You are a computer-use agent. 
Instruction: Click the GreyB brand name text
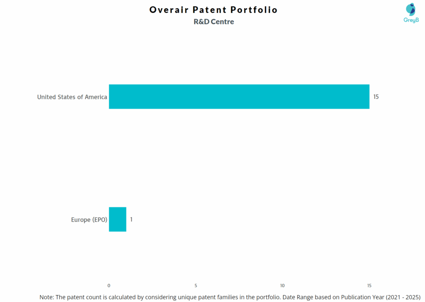coord(411,20)
